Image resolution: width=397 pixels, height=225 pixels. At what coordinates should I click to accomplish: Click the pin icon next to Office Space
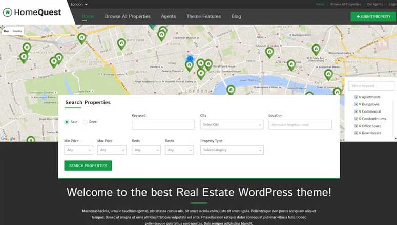click(x=360, y=126)
